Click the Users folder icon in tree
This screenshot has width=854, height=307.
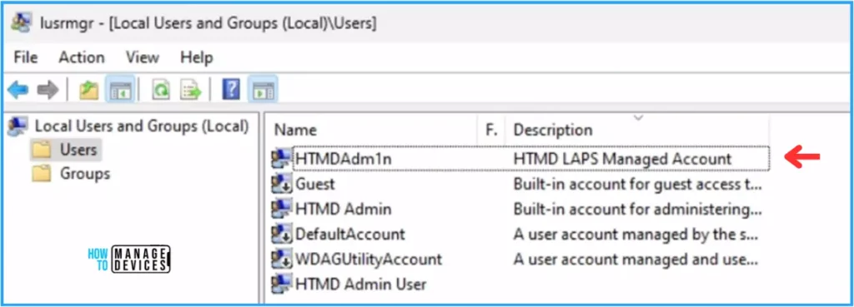(x=42, y=150)
